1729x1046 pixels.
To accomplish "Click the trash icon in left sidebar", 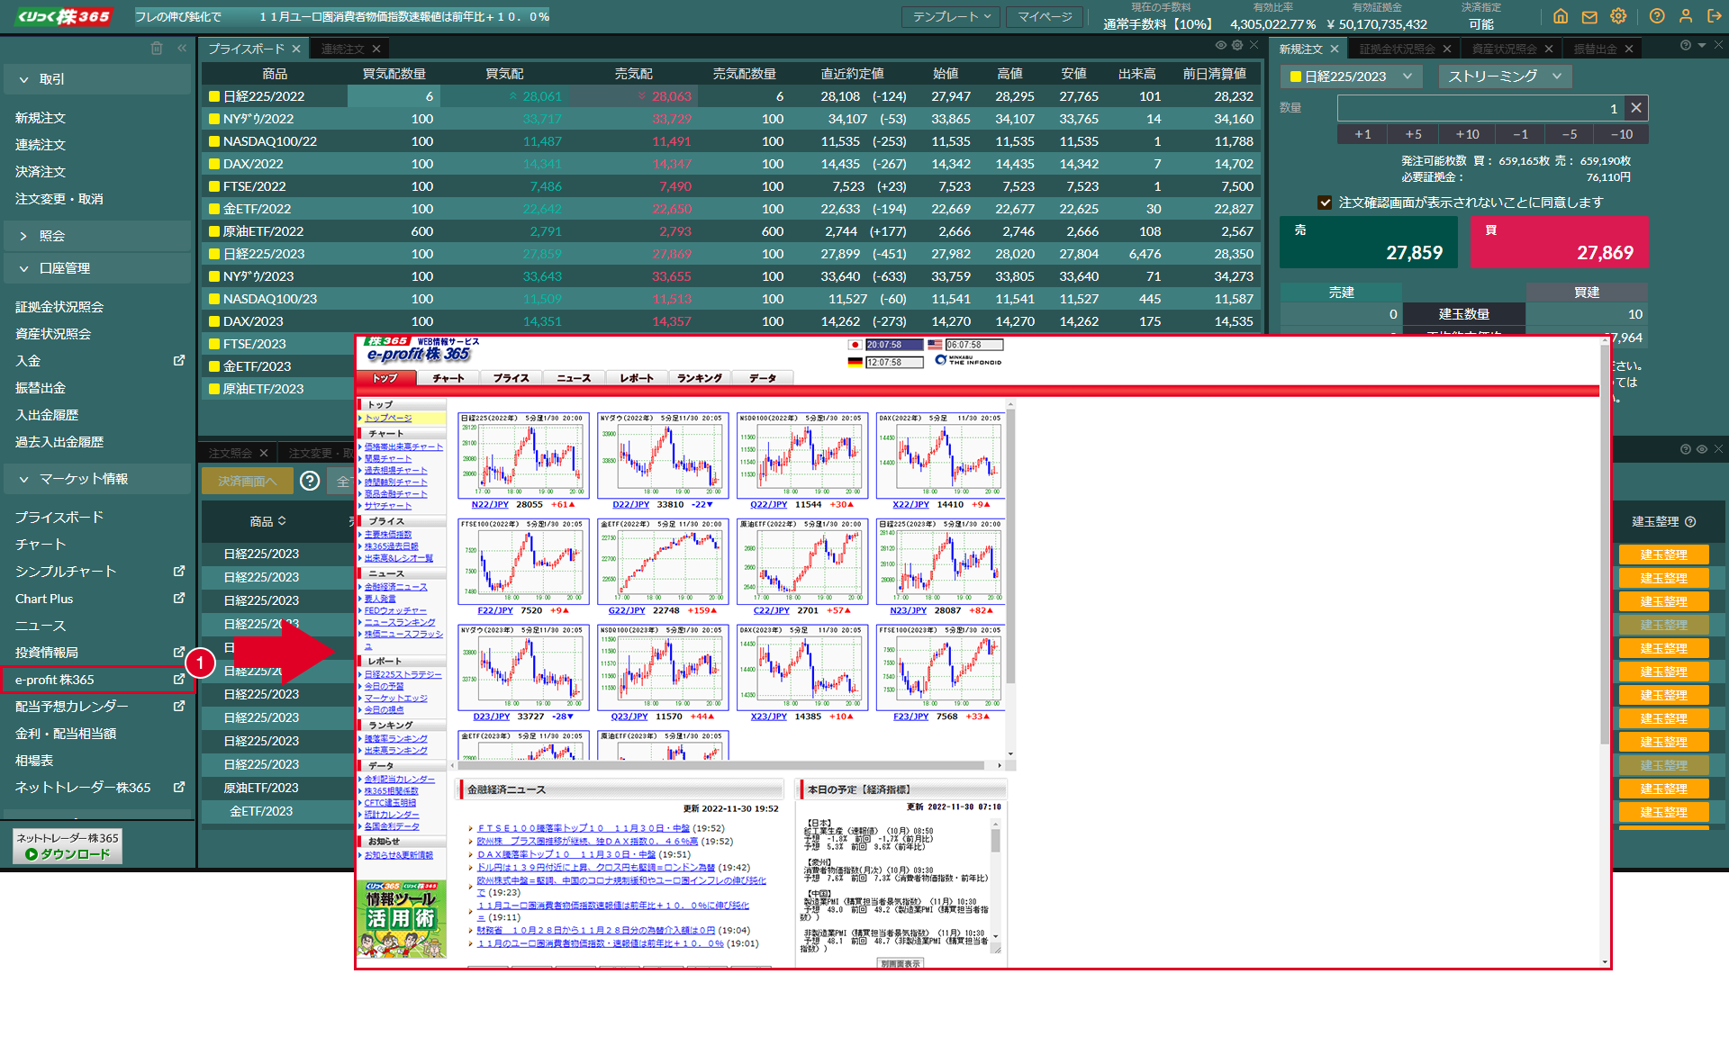I will pos(157,48).
